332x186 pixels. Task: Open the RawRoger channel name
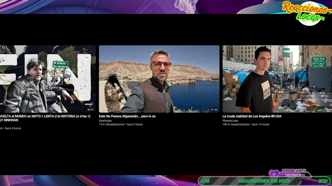[105, 121]
